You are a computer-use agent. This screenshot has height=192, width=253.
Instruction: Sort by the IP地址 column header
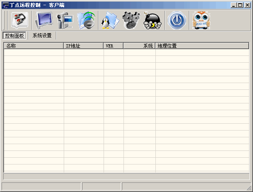click(x=83, y=46)
